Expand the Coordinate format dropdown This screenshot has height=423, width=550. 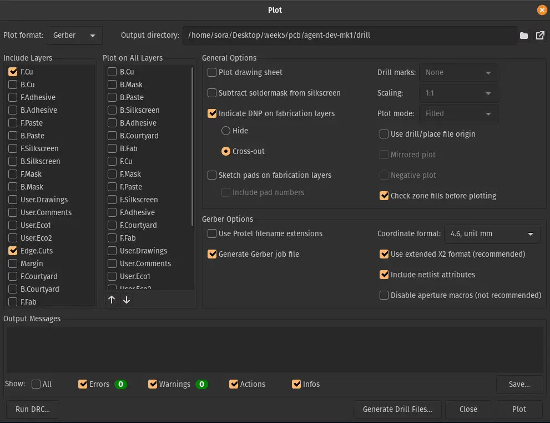click(x=492, y=234)
